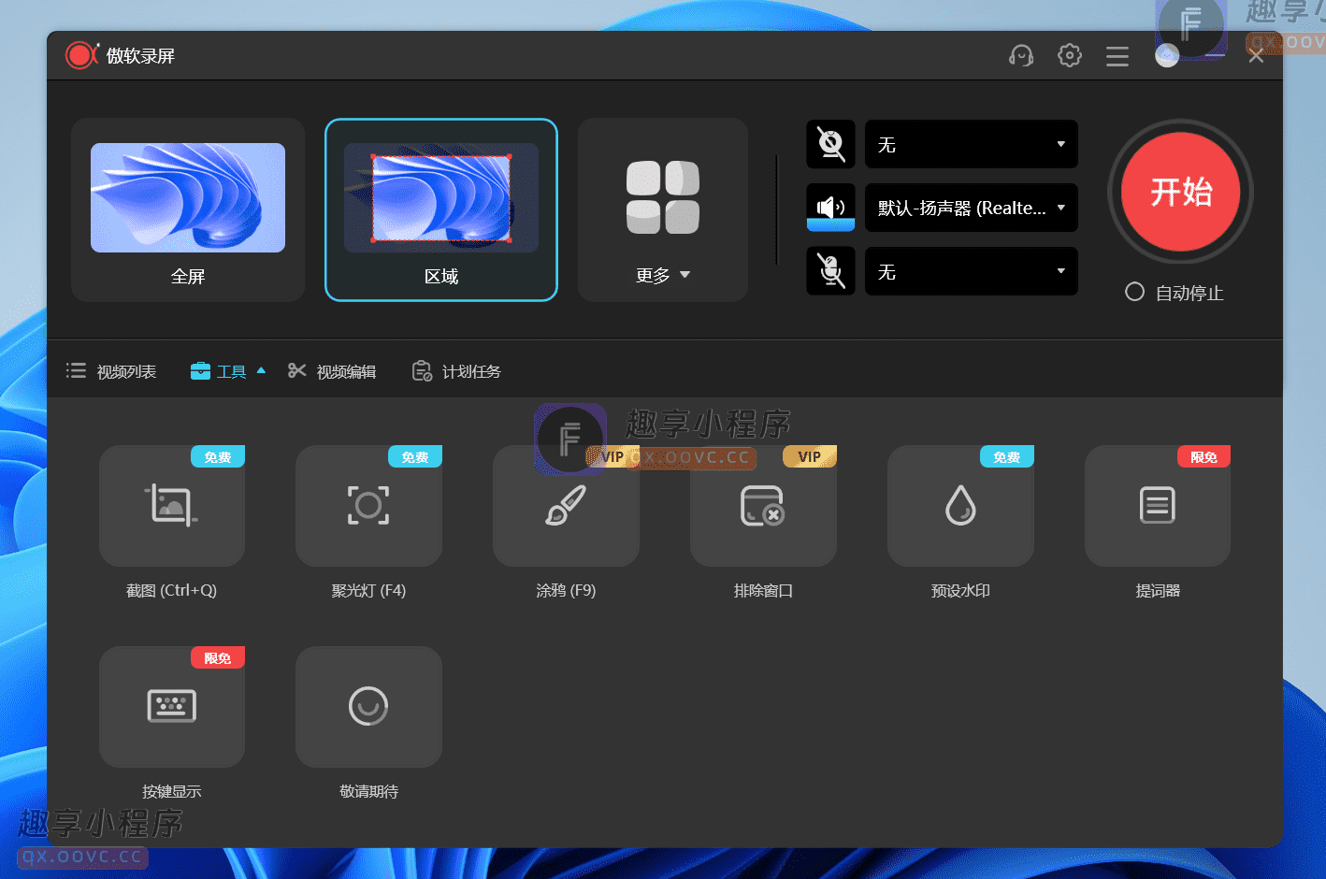This screenshot has width=1326, height=879.
Task: Click the 按键显示 label text
Action: 172,792
